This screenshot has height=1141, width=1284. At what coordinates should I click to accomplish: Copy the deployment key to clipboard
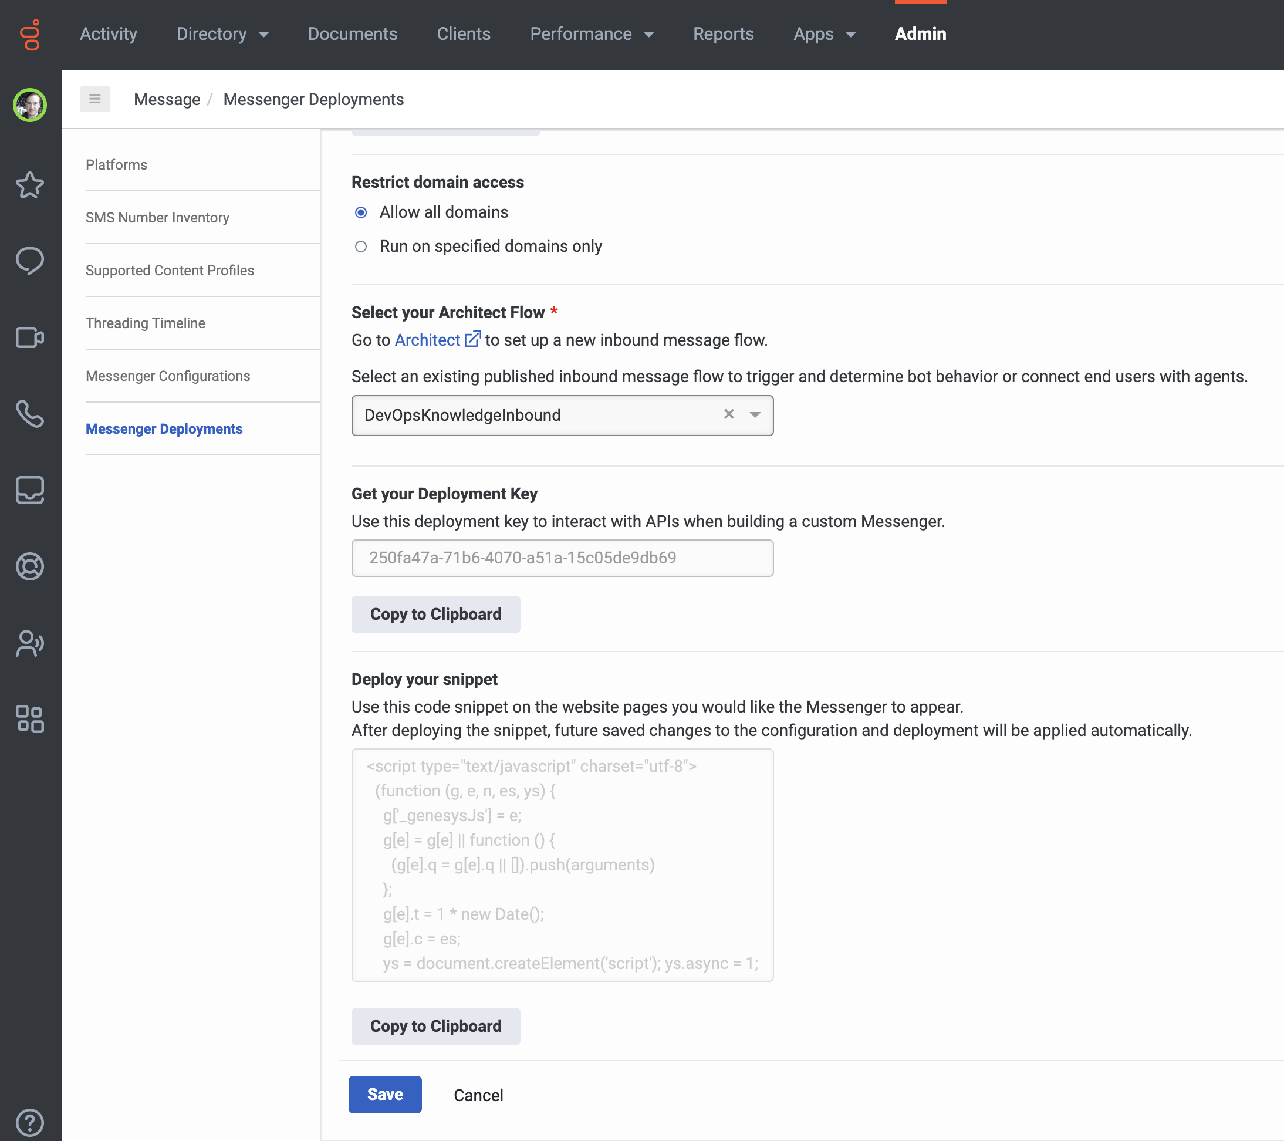[x=435, y=614]
